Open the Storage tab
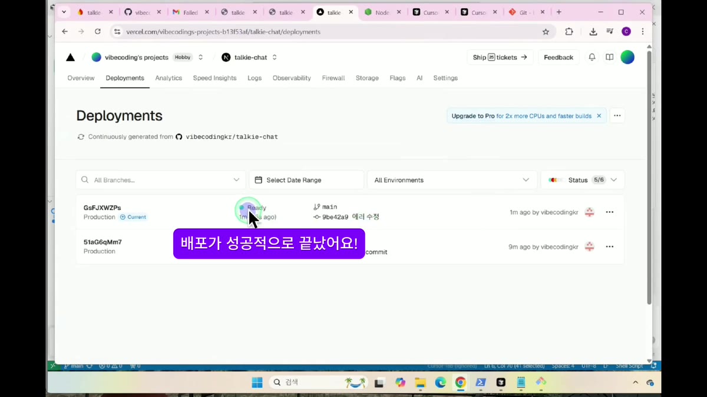This screenshot has width=707, height=397. point(367,78)
